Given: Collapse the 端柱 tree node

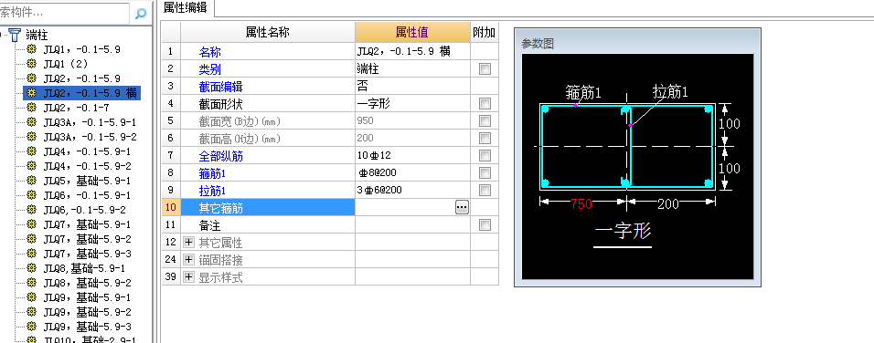Looking at the screenshot, I should 2,35.
